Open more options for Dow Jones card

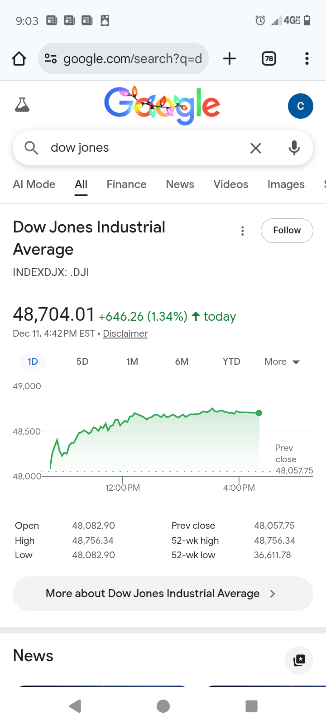(243, 231)
